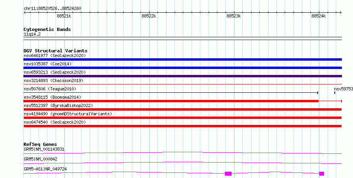Click the 88522k ruler tick label
This screenshot has height=178, width=353.
pos(149,16)
